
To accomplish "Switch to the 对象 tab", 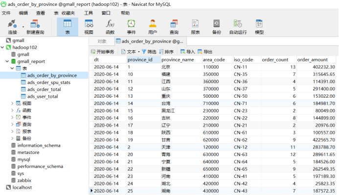I will (x=102, y=41).
